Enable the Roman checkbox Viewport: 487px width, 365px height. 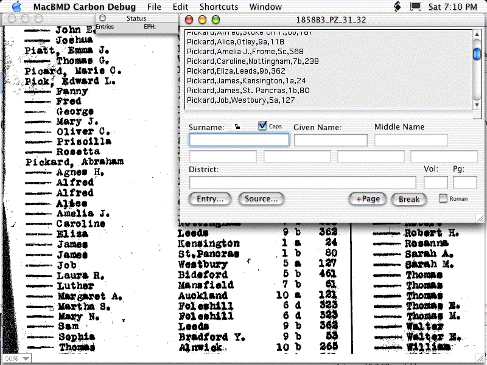click(x=443, y=198)
